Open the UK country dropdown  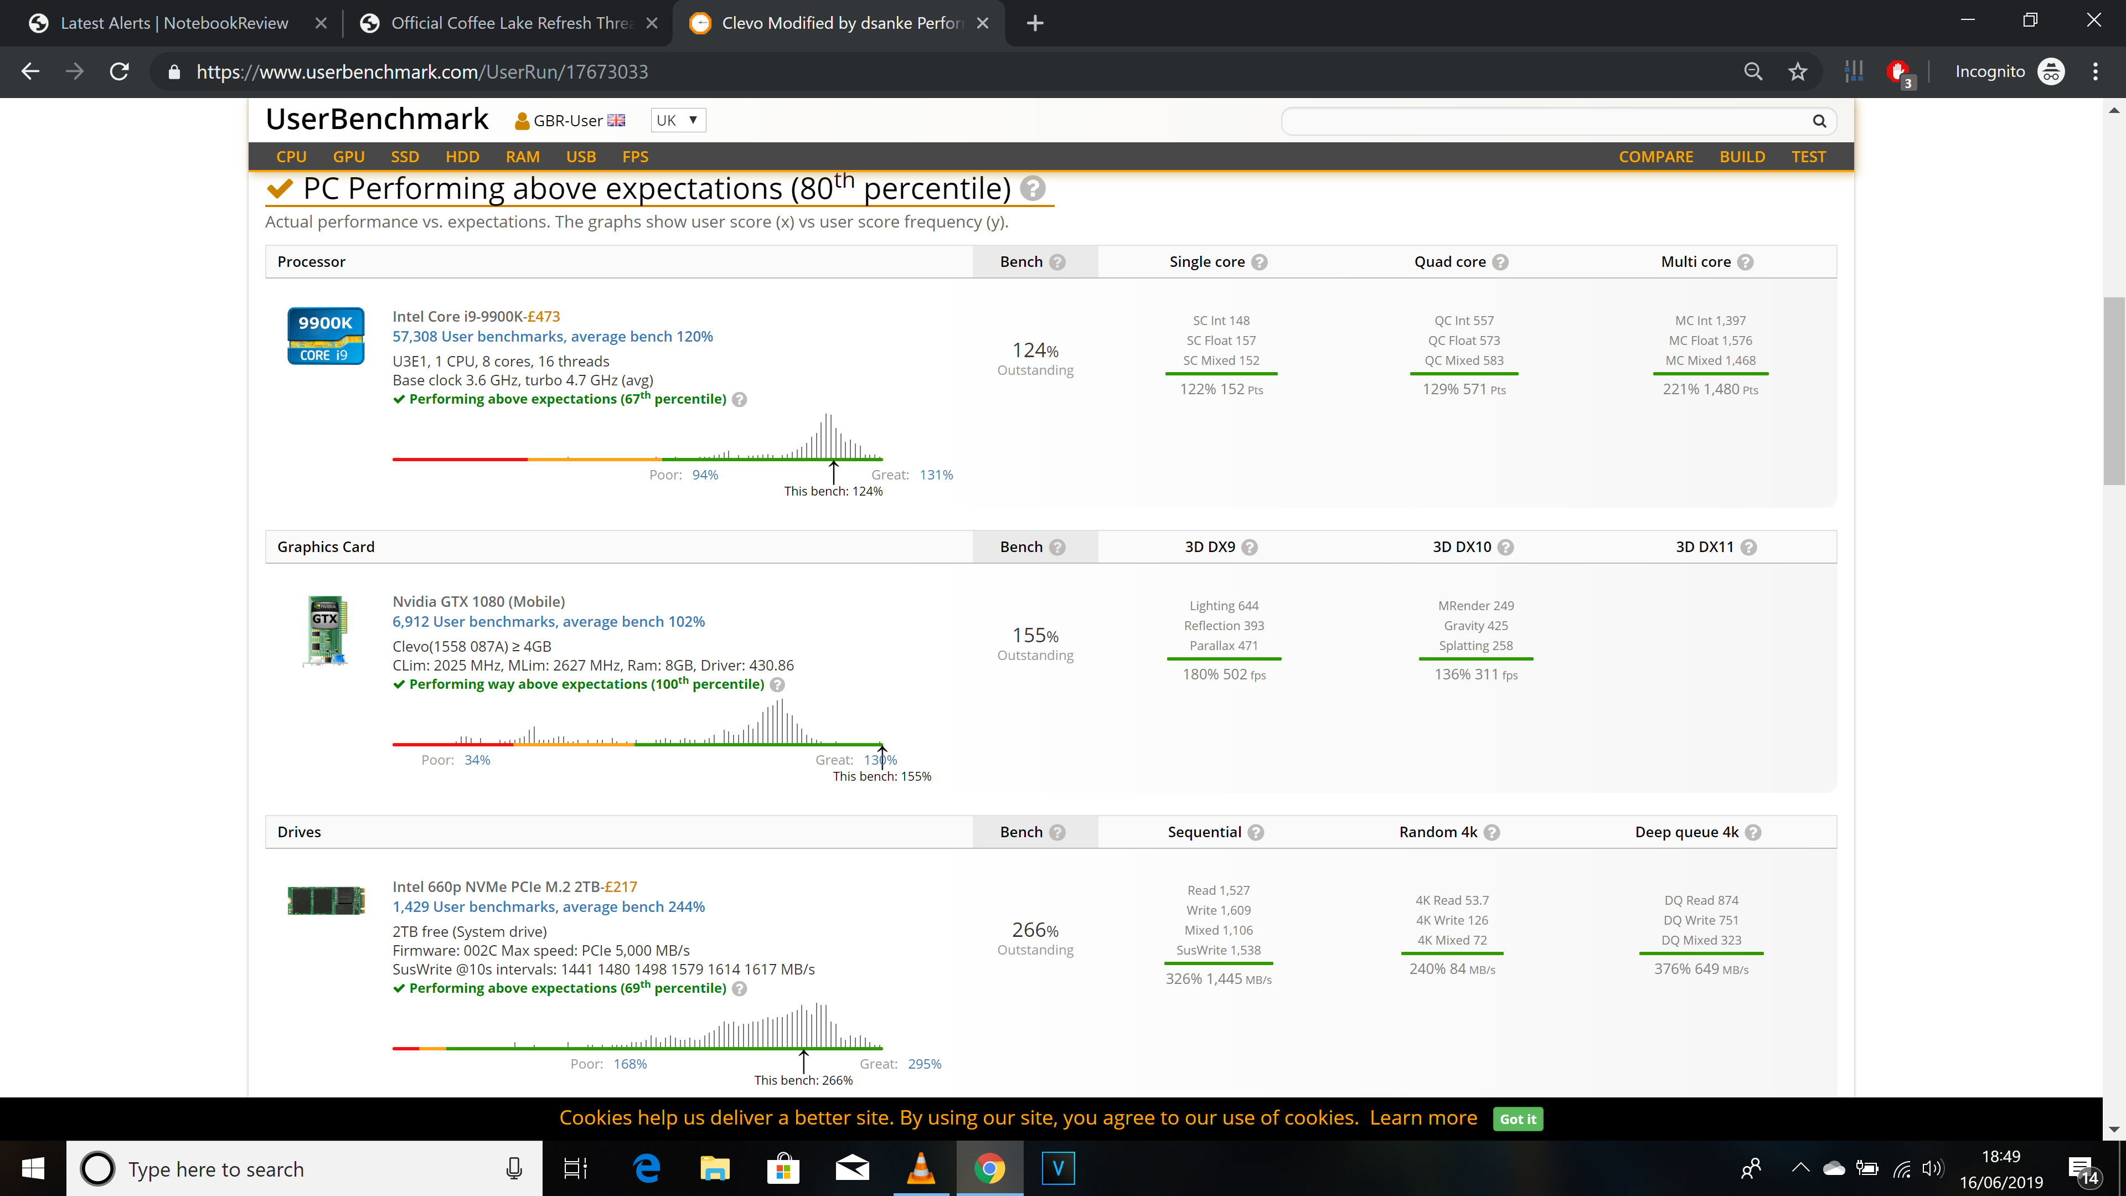[x=678, y=121]
